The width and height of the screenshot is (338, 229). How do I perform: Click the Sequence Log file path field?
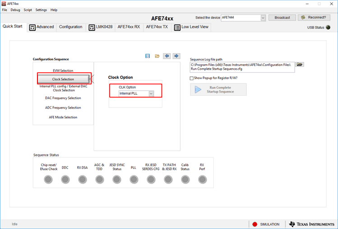pos(242,67)
